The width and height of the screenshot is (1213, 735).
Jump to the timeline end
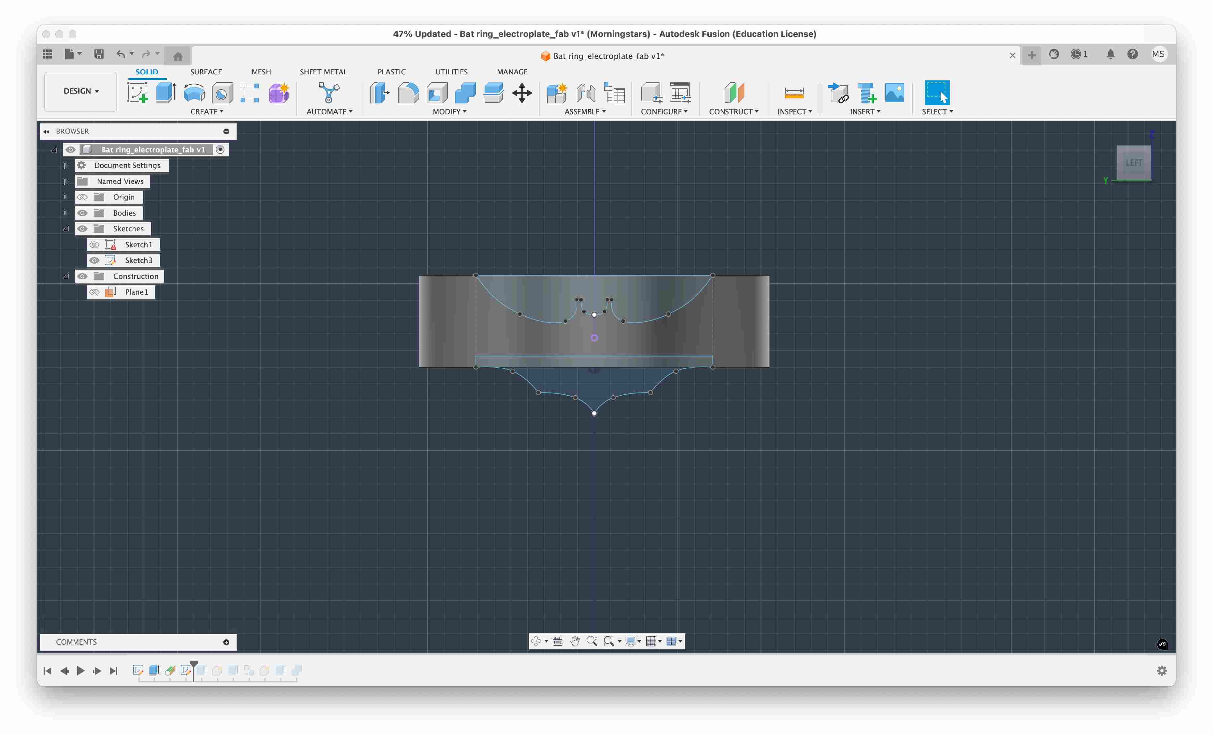[x=114, y=670]
